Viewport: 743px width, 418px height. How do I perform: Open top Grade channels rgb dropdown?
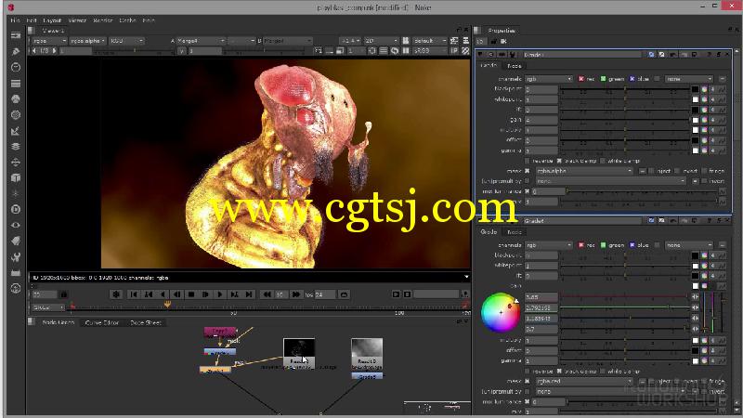click(549, 79)
